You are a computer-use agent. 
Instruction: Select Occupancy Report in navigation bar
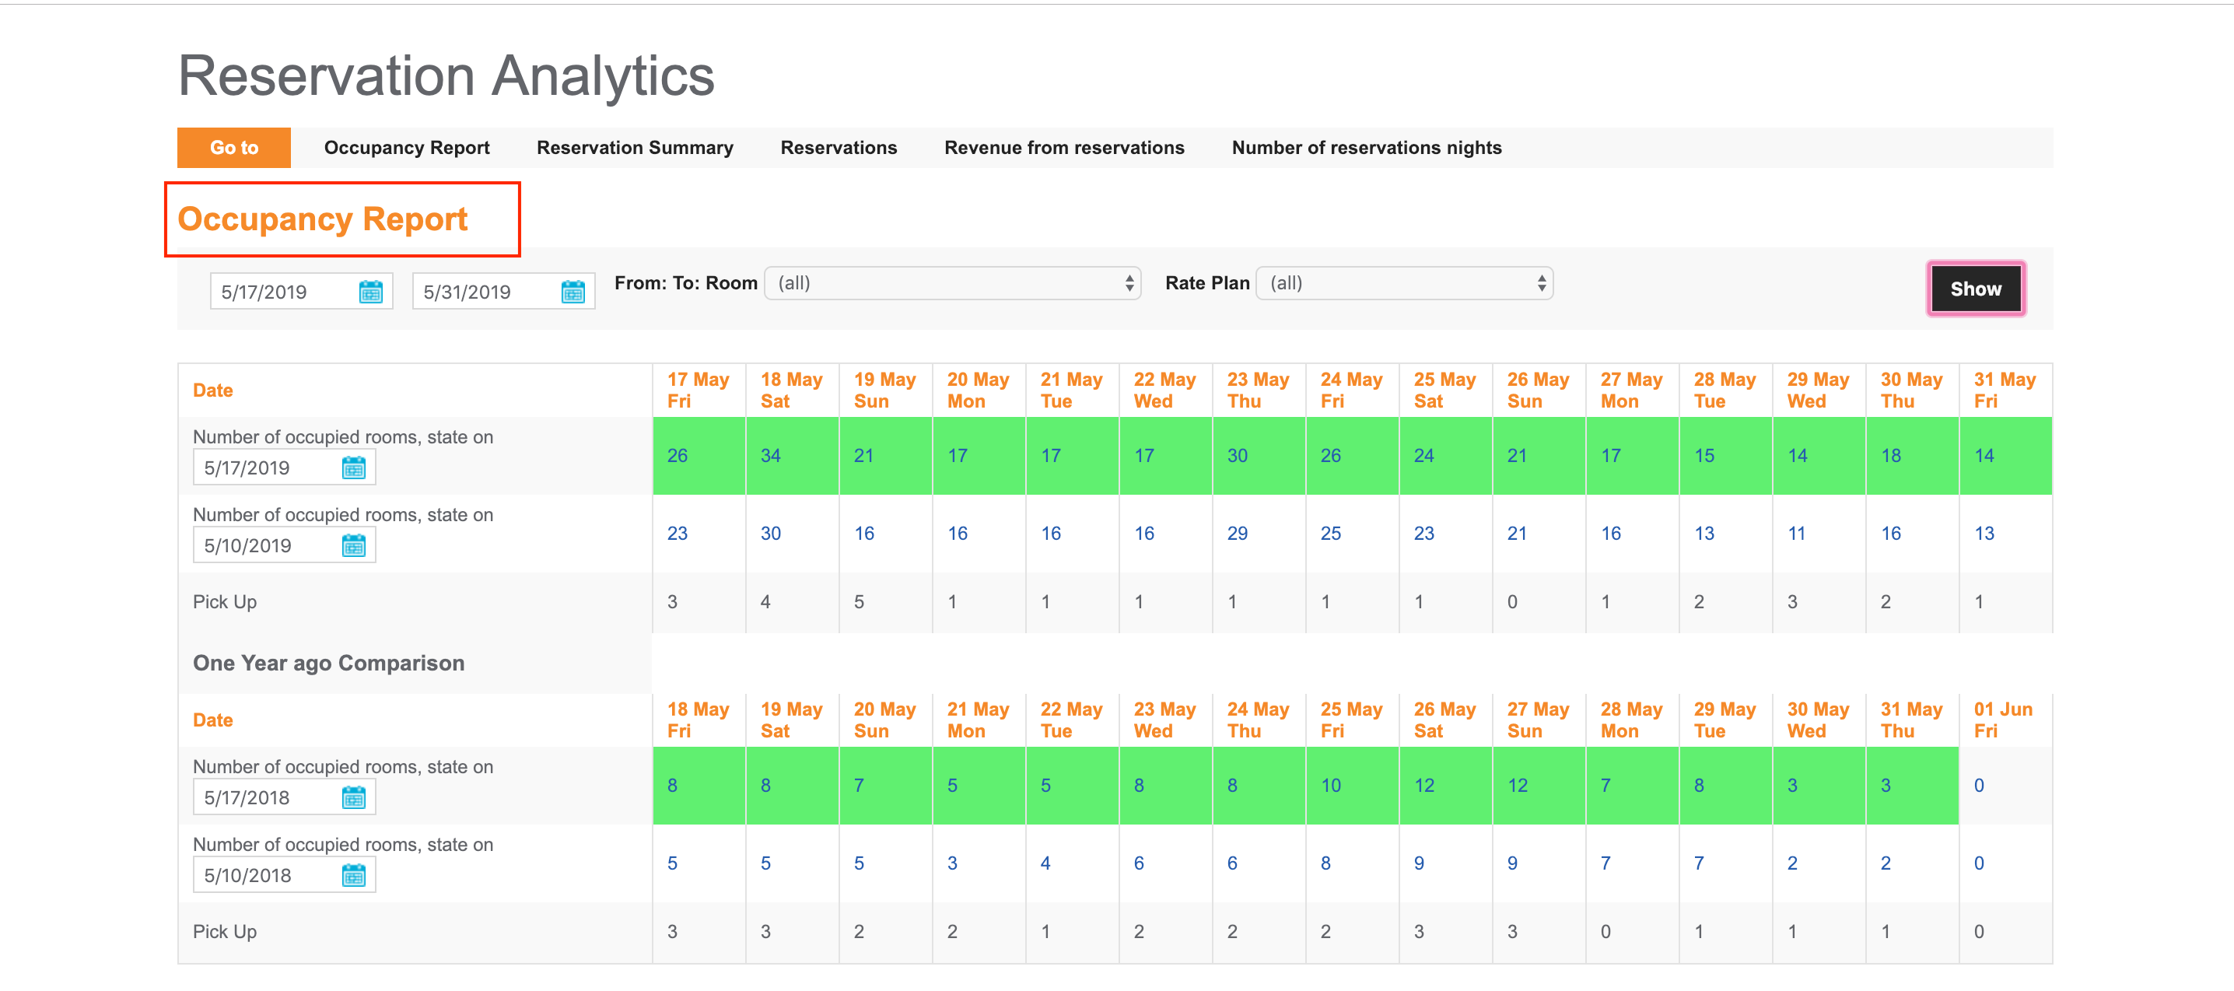[x=406, y=149]
